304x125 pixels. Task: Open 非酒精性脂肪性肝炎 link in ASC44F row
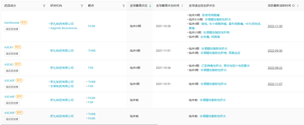point(213,100)
